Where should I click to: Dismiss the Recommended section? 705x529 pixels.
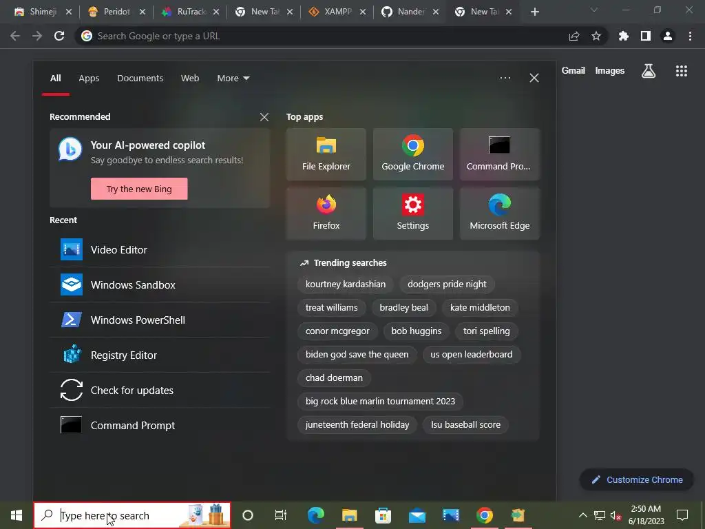tap(264, 117)
